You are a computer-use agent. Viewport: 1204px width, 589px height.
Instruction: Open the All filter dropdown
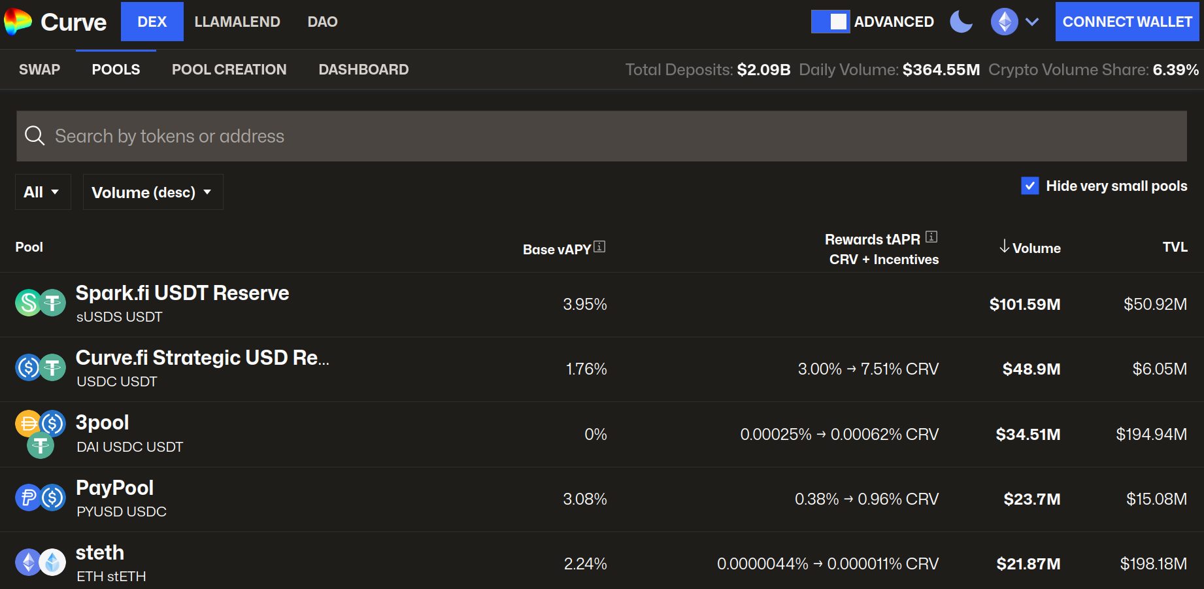(42, 192)
